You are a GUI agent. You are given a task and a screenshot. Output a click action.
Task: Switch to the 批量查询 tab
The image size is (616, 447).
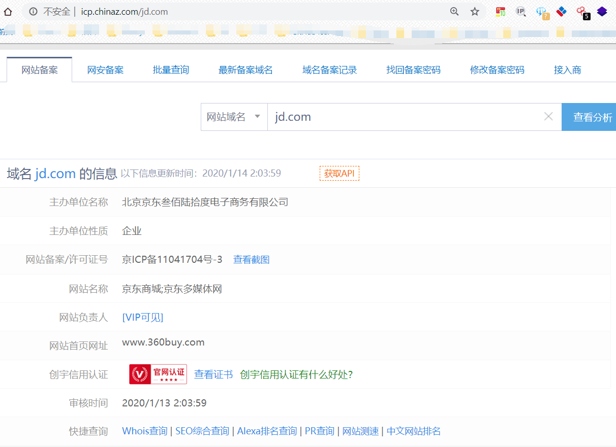coord(171,70)
